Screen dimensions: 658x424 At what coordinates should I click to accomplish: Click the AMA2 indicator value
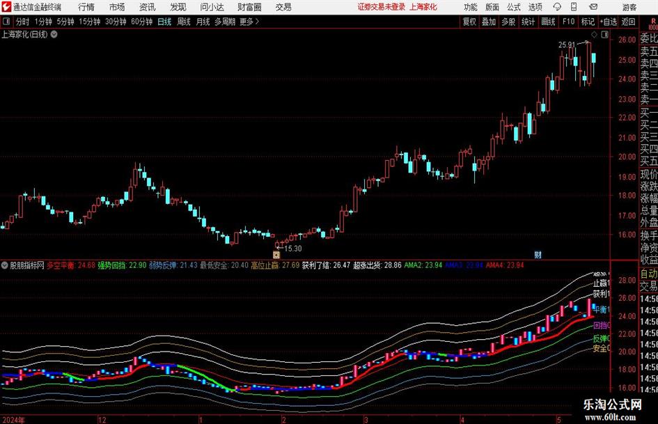coord(423,265)
